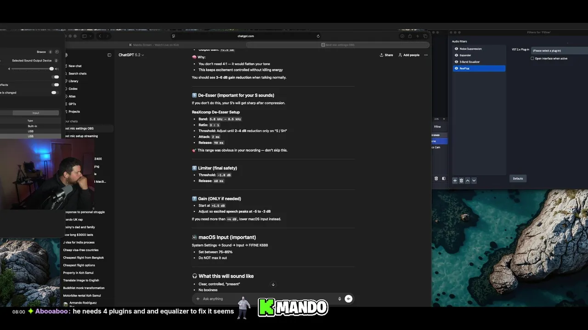This screenshot has width=588, height=330.
Task: Delete selected filter with trash icon in Filters window
Action: pos(461,181)
